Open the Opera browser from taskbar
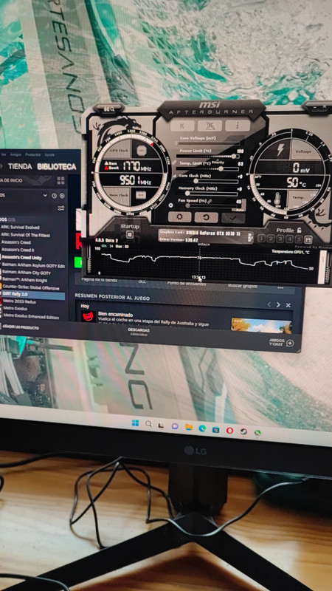332x591 pixels. click(x=229, y=431)
